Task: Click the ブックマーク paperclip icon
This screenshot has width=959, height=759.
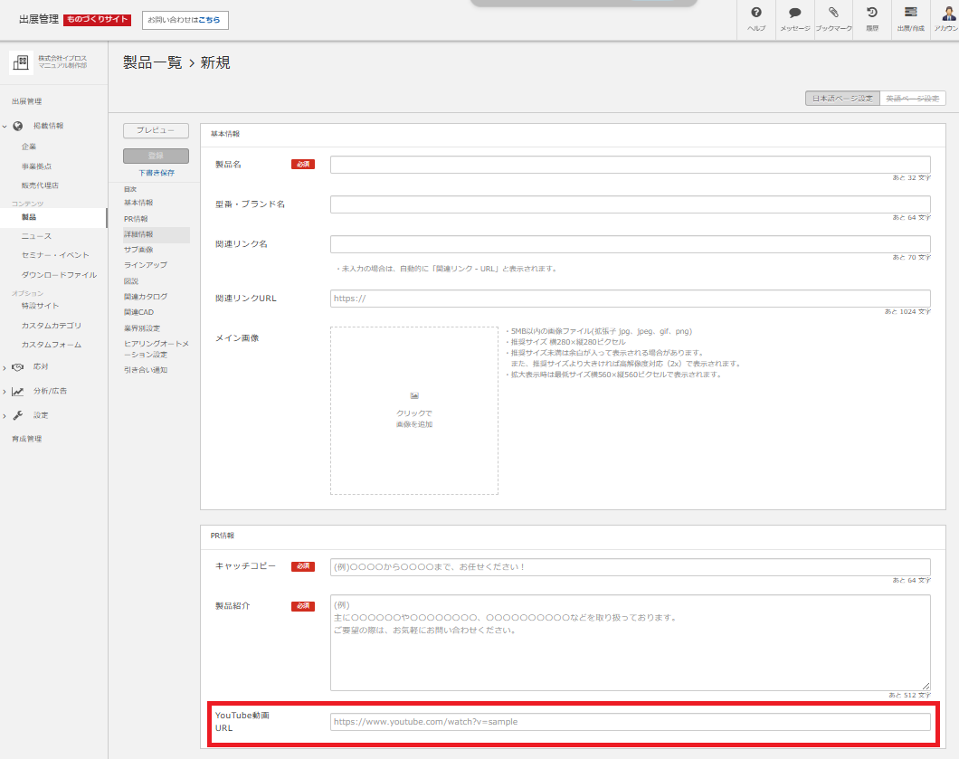Action: [x=833, y=14]
